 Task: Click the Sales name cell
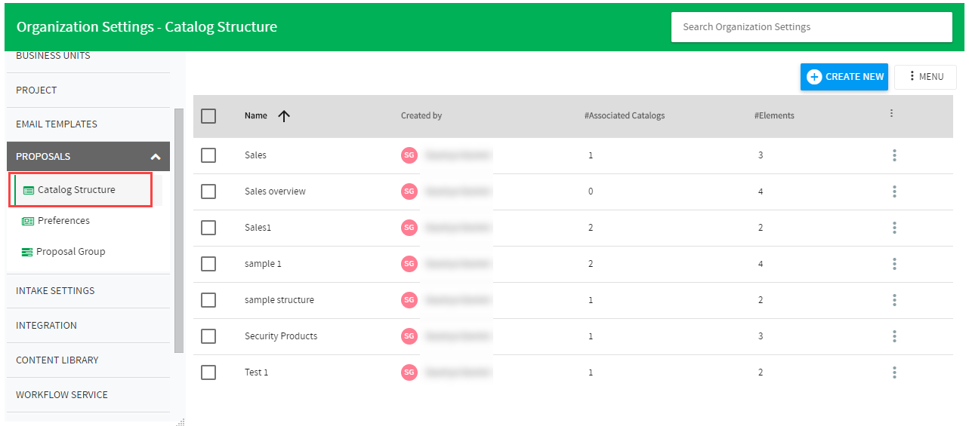[x=255, y=155]
